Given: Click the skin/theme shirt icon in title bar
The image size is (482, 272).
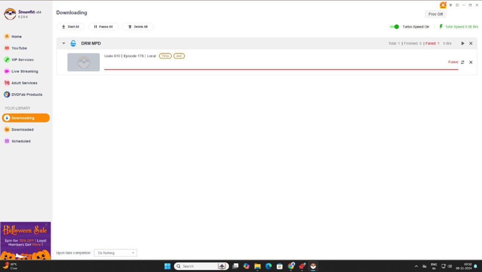Looking at the screenshot, I should click(x=451, y=5).
